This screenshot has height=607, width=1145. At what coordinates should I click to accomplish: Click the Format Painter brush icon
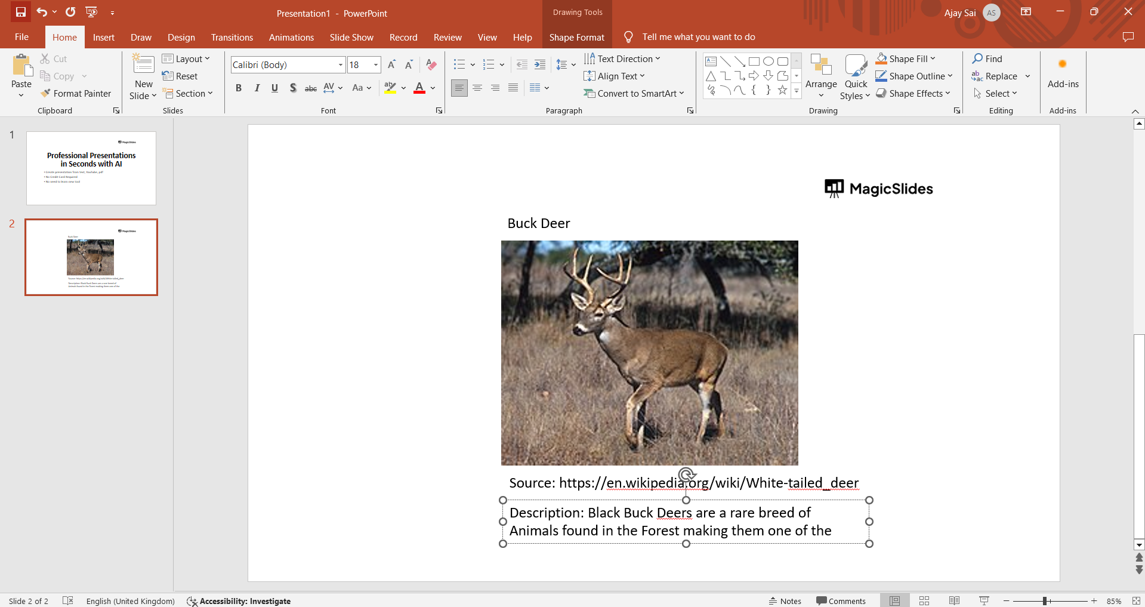tap(45, 93)
